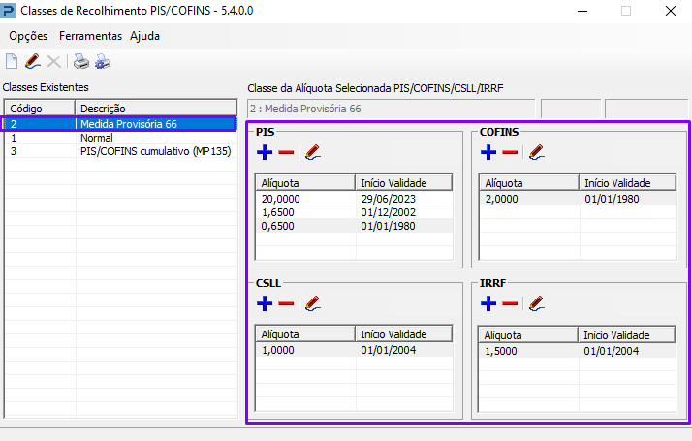Remove COFINS rate with the minus icon
The width and height of the screenshot is (692, 441).
click(x=510, y=152)
